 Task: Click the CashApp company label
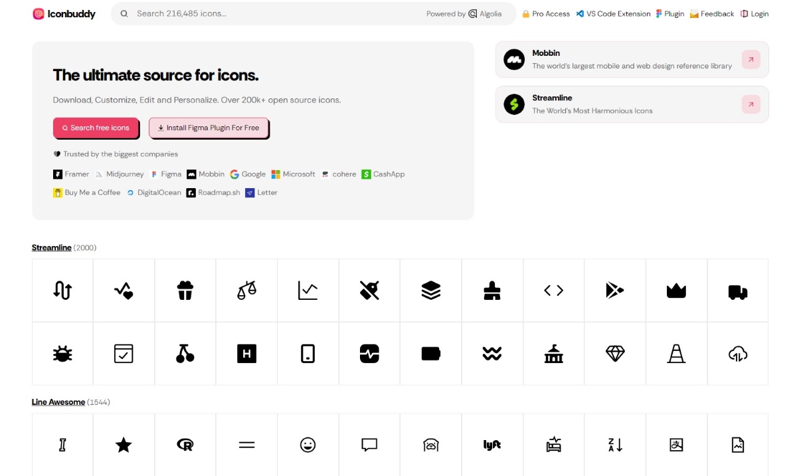(383, 174)
